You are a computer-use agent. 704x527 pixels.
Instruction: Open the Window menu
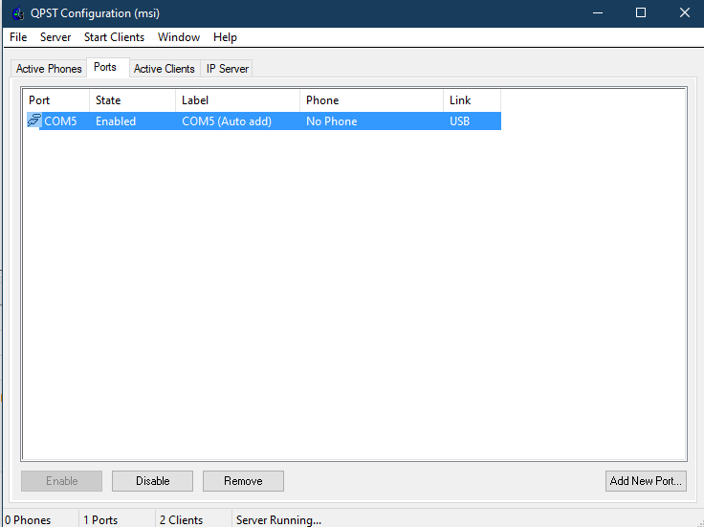pos(179,37)
